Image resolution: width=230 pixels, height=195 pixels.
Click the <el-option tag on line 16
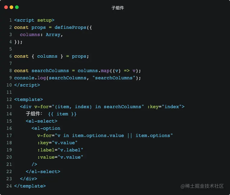point(46,128)
